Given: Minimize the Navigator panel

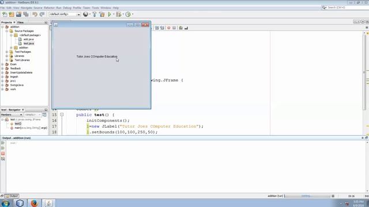Looking at the screenshot, I should tap(46, 110).
